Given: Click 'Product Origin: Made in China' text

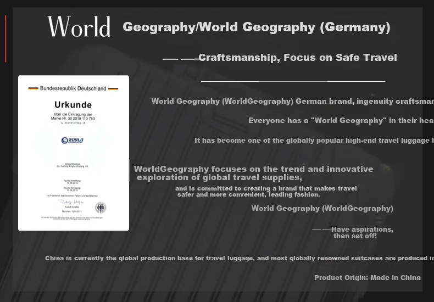Looking at the screenshot, I should pos(368,278).
